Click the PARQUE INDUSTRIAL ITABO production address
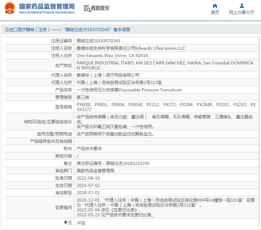 coord(165,65)
